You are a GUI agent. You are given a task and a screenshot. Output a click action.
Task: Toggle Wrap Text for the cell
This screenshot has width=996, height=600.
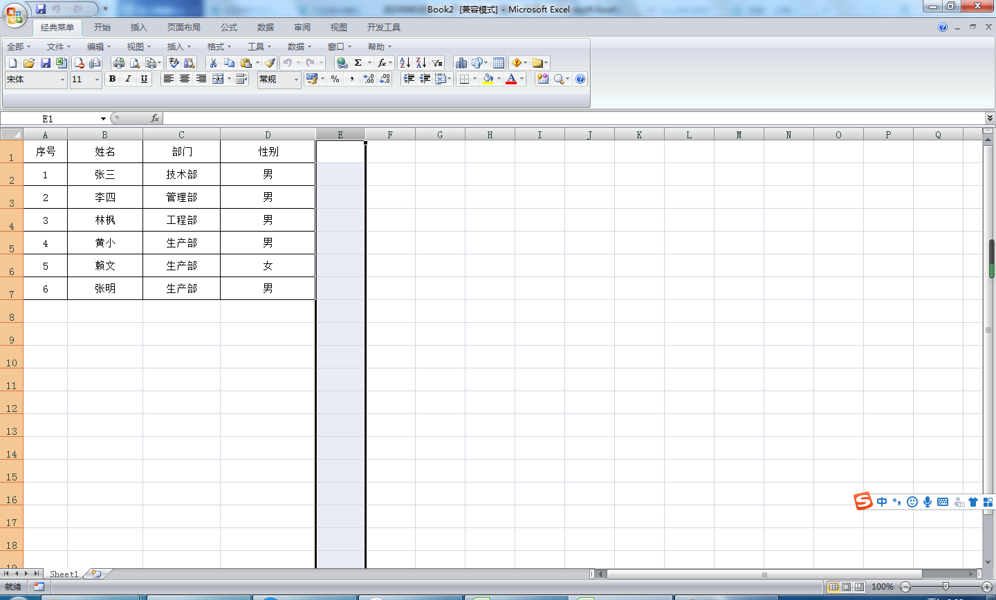click(241, 79)
